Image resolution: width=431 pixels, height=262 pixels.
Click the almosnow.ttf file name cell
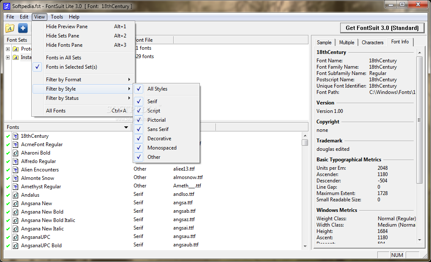point(188,177)
